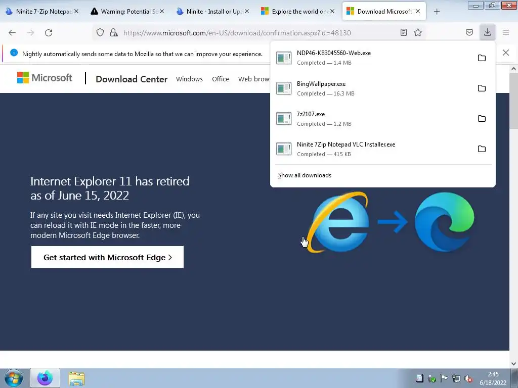Click Get started with Microsoft Edge
Viewport: 518px width, 388px height.
click(x=107, y=257)
